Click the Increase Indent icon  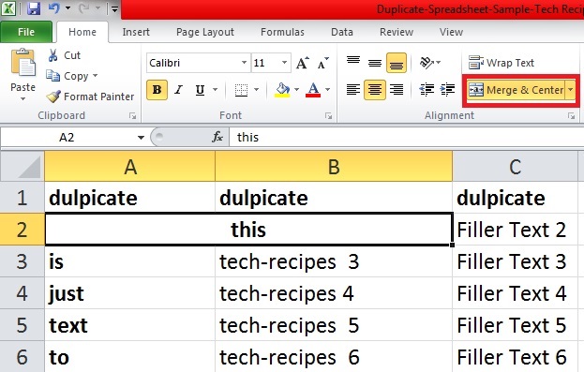click(447, 89)
